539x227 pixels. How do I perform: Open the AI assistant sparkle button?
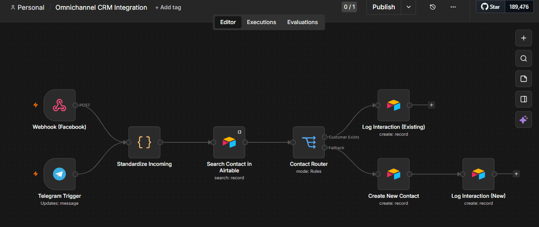pos(524,120)
